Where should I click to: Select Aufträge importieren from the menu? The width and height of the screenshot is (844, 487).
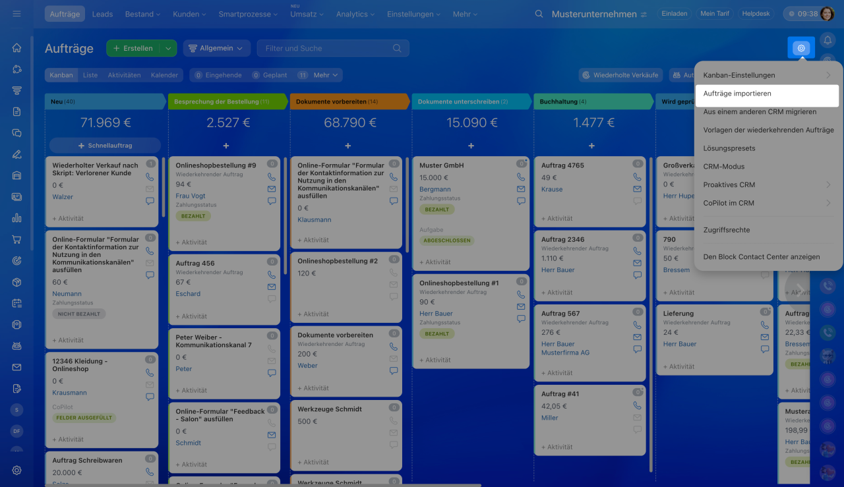[767, 94]
